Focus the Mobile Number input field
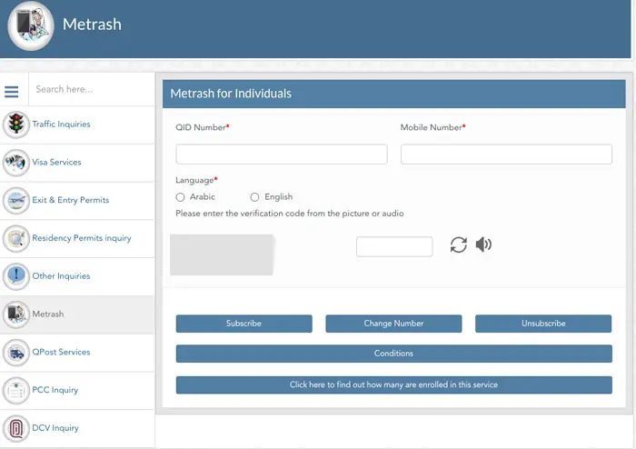Screen dimensions: 636x449 506,155
